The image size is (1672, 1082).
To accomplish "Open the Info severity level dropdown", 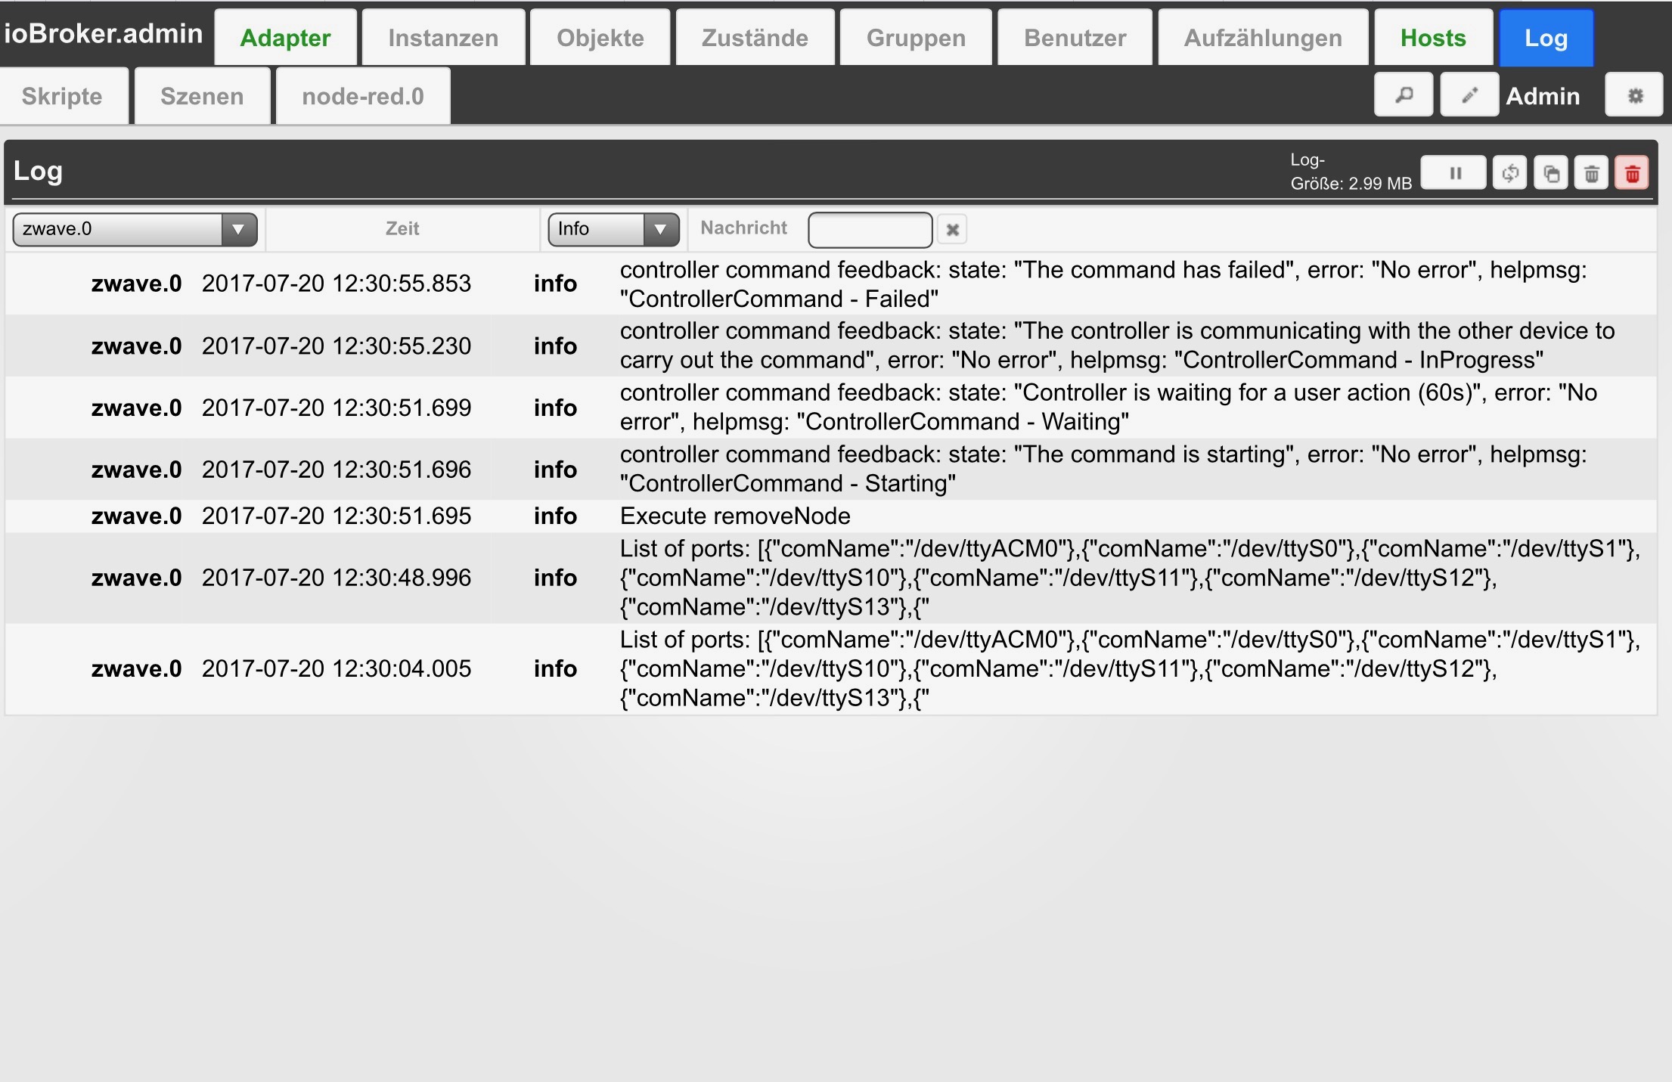I will pyautogui.click(x=614, y=229).
